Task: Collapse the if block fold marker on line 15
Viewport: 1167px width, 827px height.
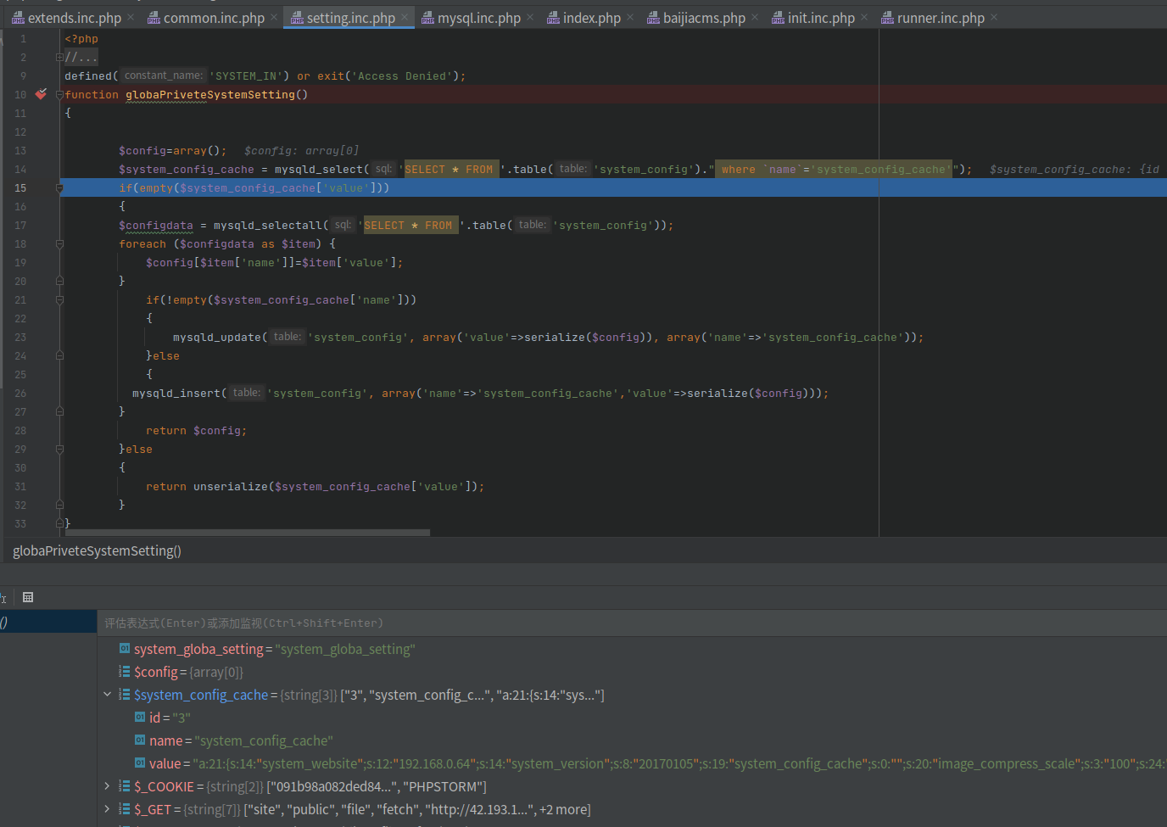Action: click(59, 187)
